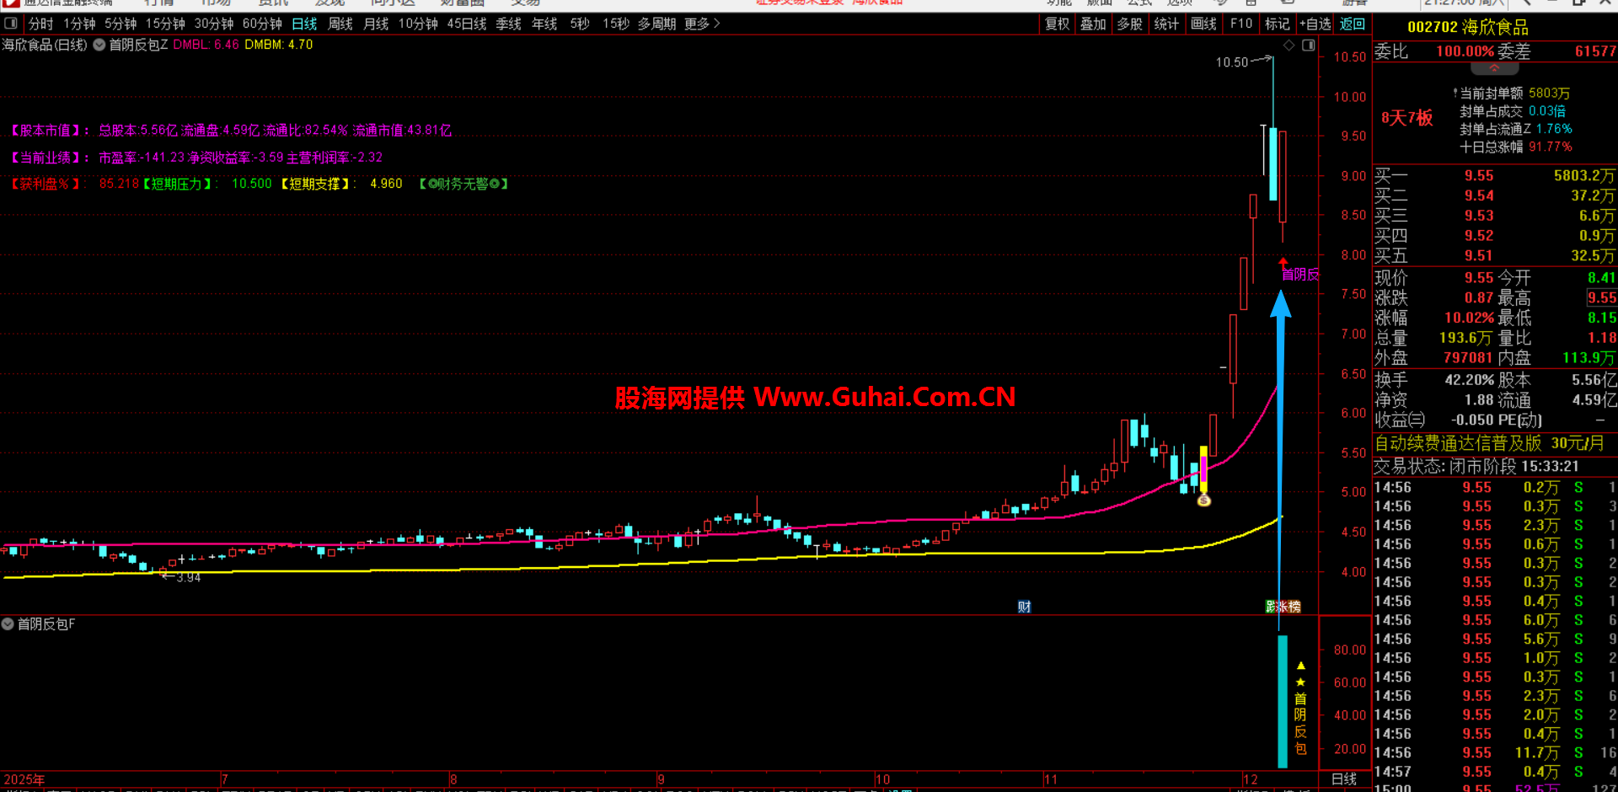
Task: Click the 换手 42.20% turnover value
Action: click(1470, 380)
